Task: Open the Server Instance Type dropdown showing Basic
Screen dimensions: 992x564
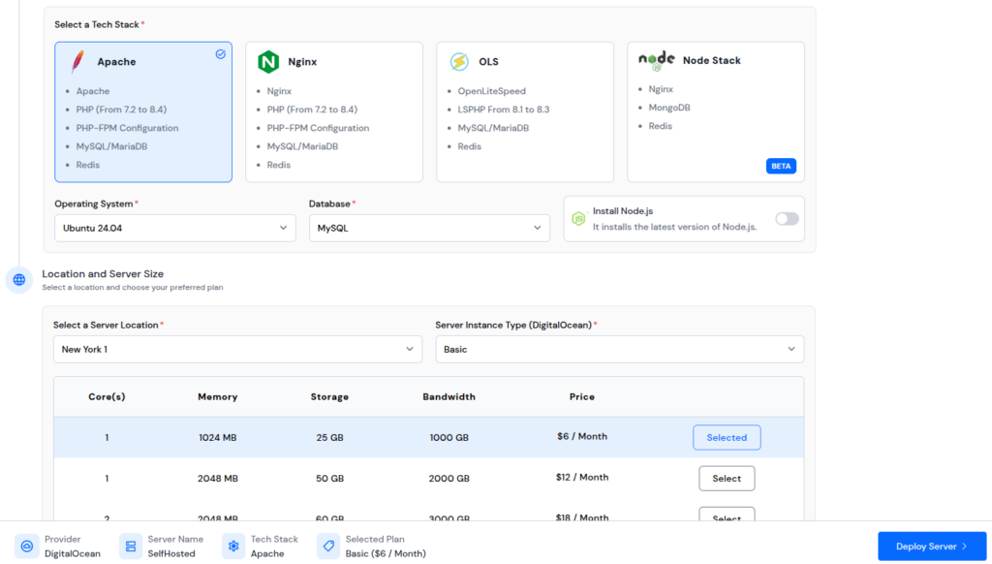Action: [x=620, y=350]
